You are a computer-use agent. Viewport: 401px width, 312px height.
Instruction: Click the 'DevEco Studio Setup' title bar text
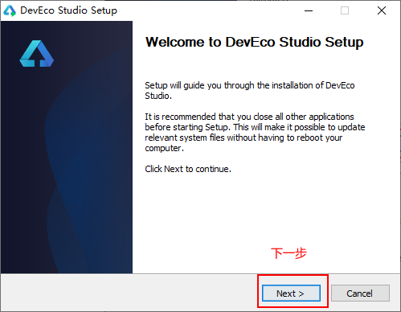tap(69, 10)
